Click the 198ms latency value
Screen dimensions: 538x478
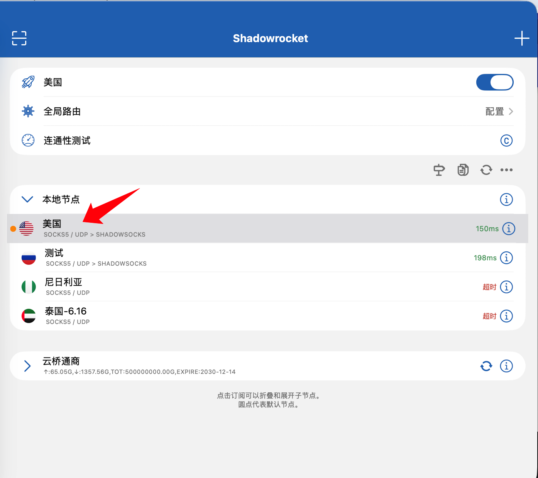tap(485, 258)
